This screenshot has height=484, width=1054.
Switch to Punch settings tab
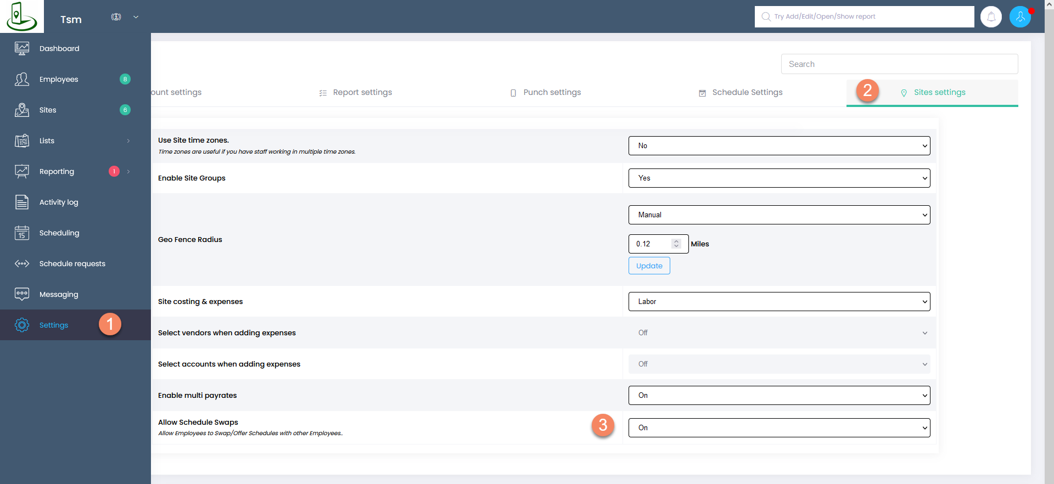(545, 92)
